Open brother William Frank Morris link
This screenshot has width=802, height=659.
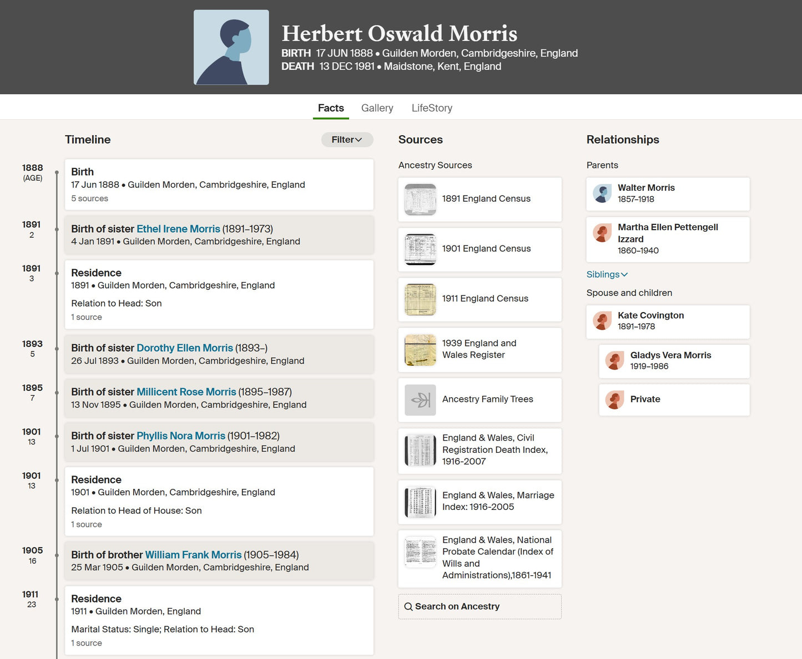click(193, 555)
